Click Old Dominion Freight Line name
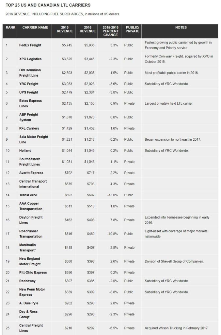The width and height of the screenshot is (221, 335). tap(30, 73)
